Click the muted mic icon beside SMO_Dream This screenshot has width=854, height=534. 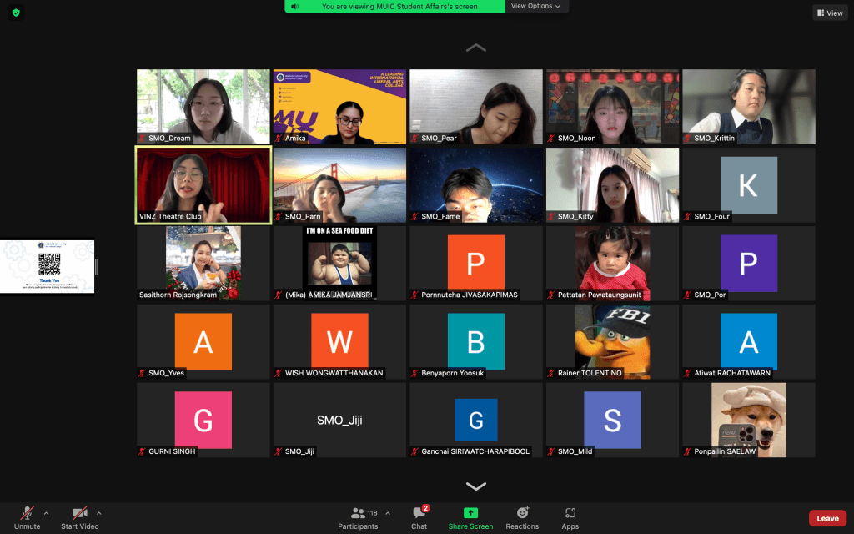[143, 139]
